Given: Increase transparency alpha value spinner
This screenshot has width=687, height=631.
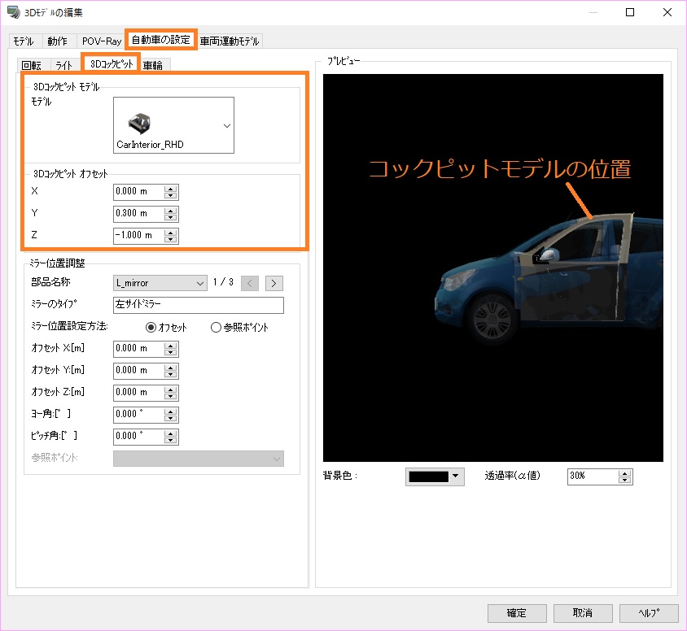Looking at the screenshot, I should coord(624,472).
